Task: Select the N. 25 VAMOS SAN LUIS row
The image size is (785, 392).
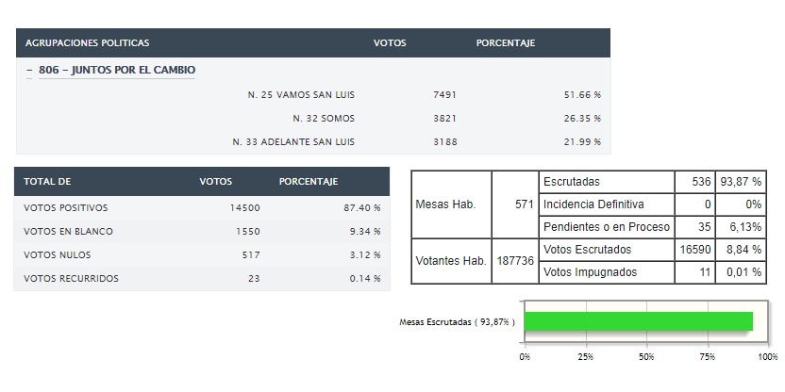Action: [313, 95]
